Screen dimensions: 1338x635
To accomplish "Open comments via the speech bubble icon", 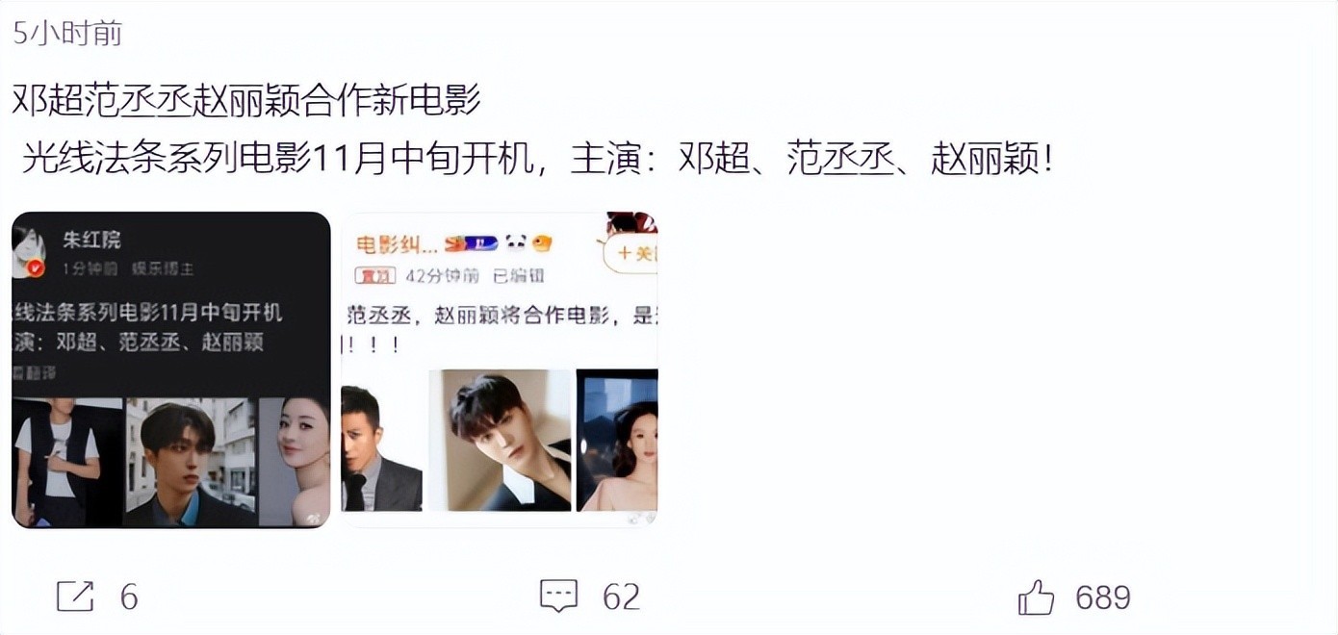I will tap(558, 597).
